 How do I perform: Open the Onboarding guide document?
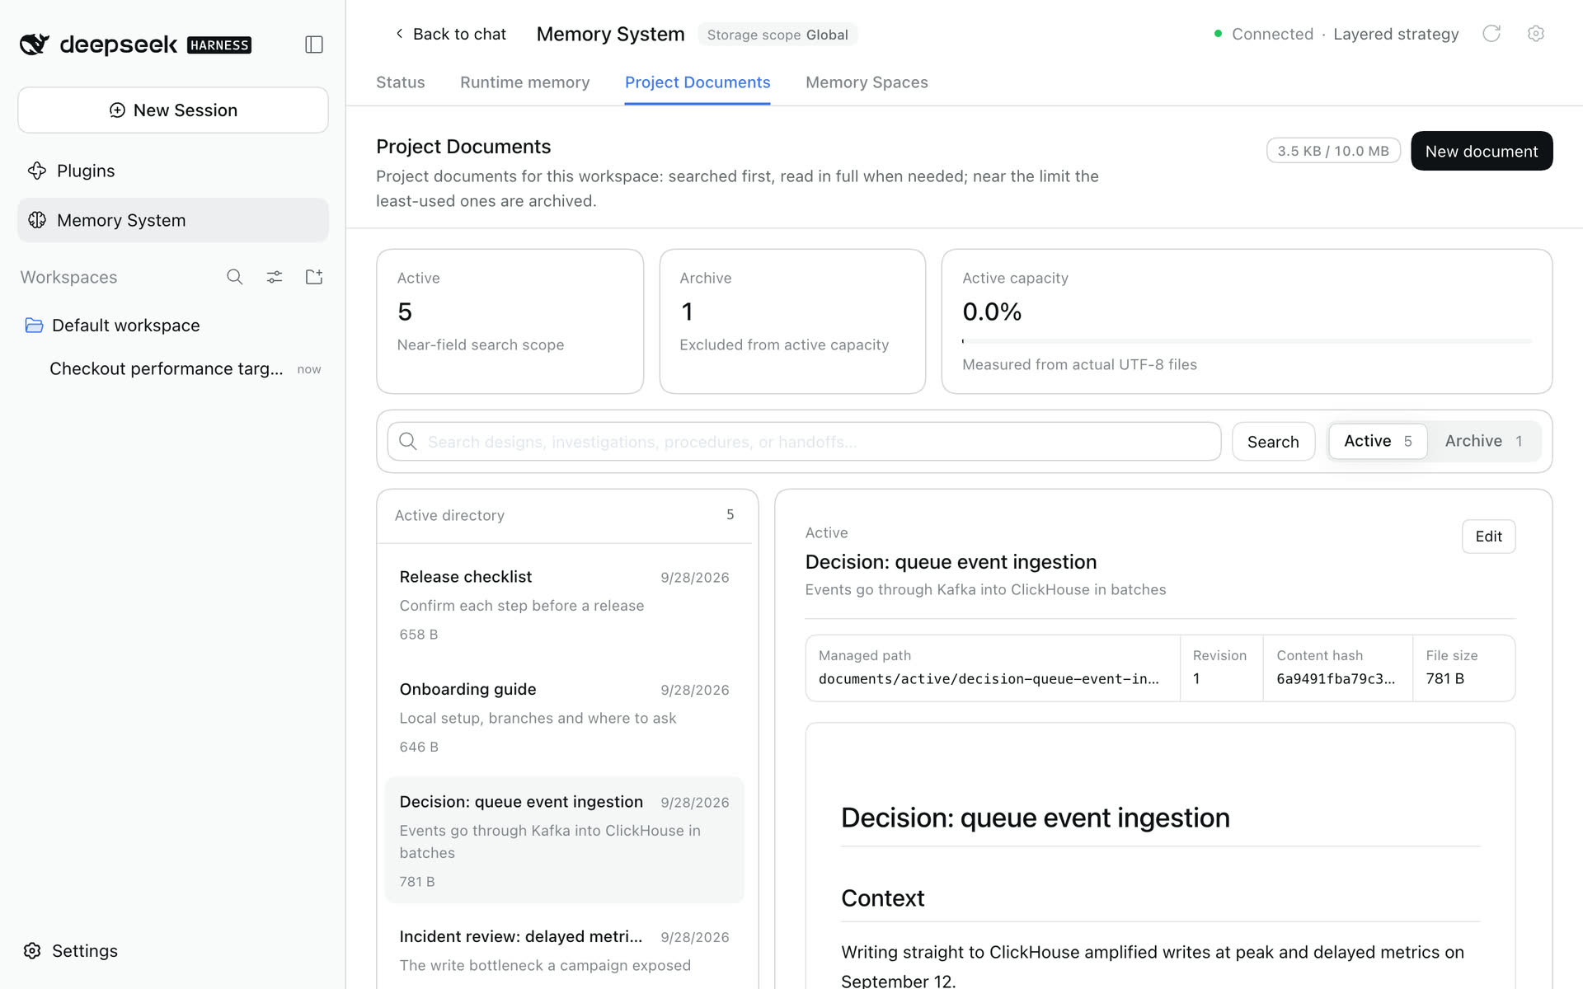pyautogui.click(x=564, y=717)
